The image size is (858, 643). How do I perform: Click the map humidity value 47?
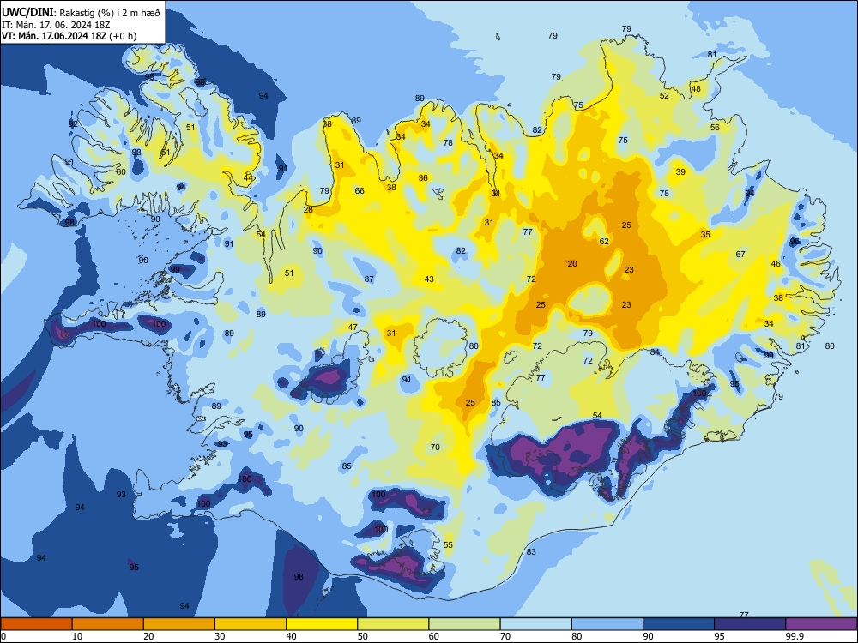coord(353,327)
